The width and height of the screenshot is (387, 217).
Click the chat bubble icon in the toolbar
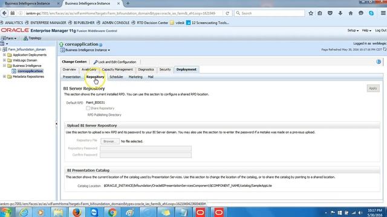tap(361, 13)
